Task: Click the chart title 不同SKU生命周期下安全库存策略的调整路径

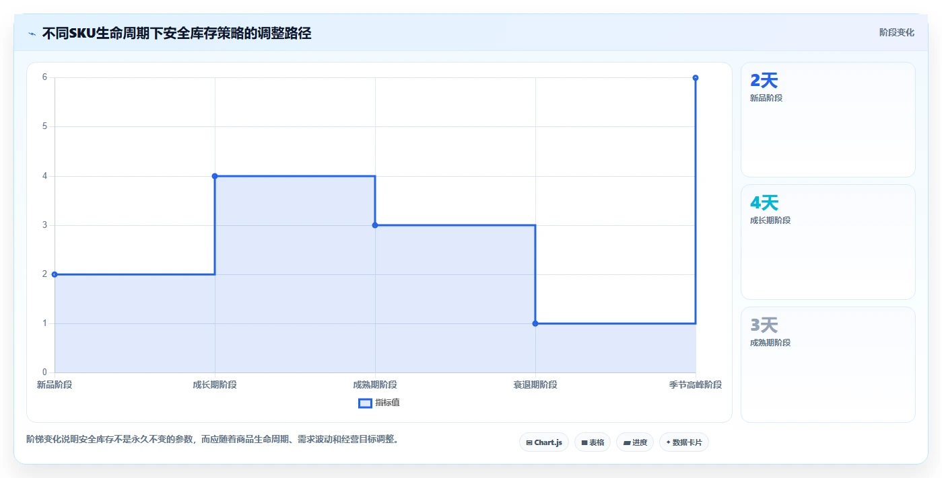Action: click(176, 33)
